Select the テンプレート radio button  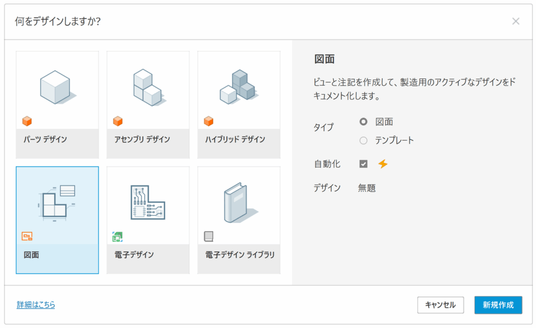click(363, 140)
